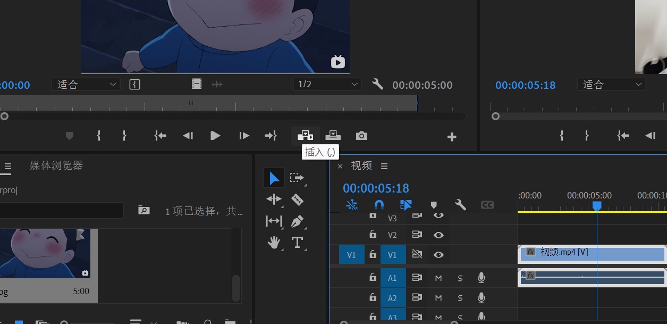667x324 pixels.
Task: Add a marker in the timeline header
Action: tap(434, 205)
